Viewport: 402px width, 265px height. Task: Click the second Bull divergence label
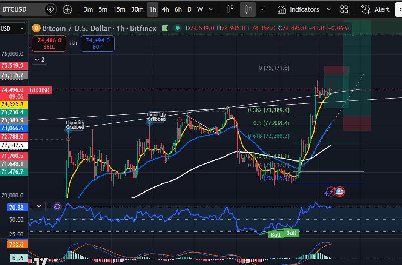pos(291,233)
